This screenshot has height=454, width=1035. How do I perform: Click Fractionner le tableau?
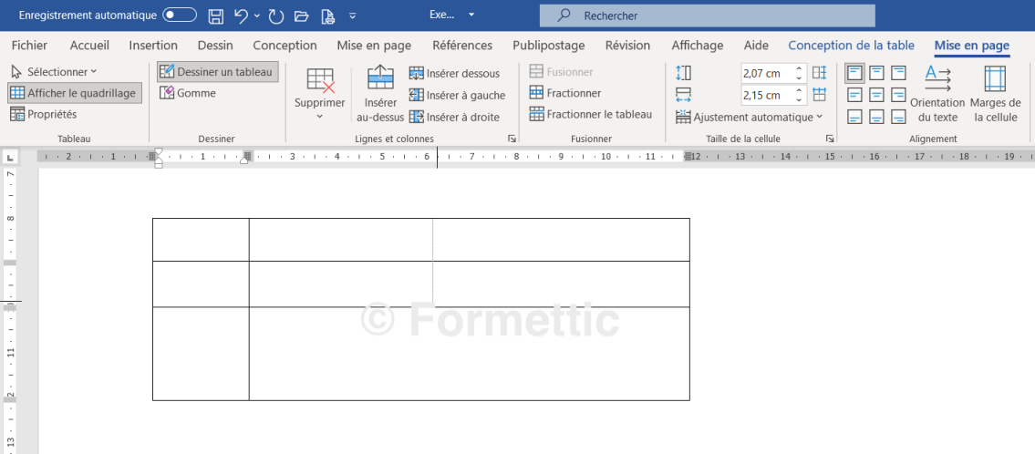591,114
